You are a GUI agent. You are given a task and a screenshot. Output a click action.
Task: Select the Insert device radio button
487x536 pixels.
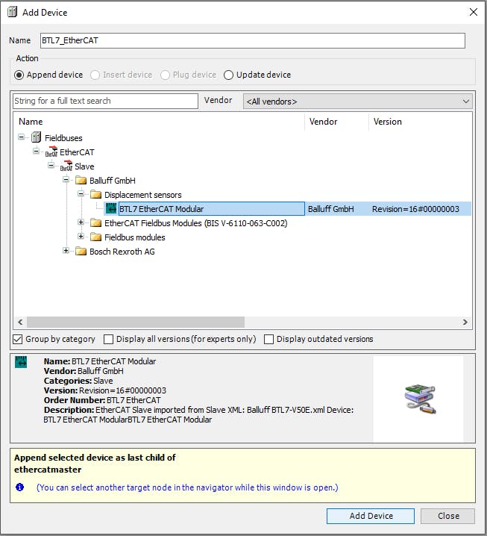click(x=95, y=75)
